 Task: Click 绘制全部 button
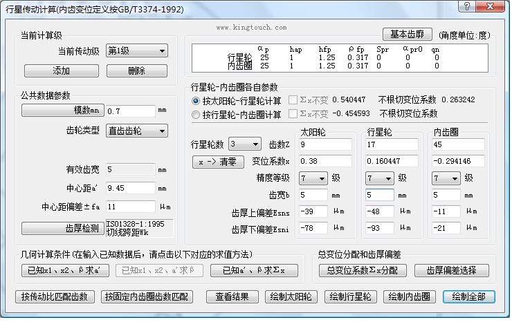pyautogui.click(x=469, y=297)
